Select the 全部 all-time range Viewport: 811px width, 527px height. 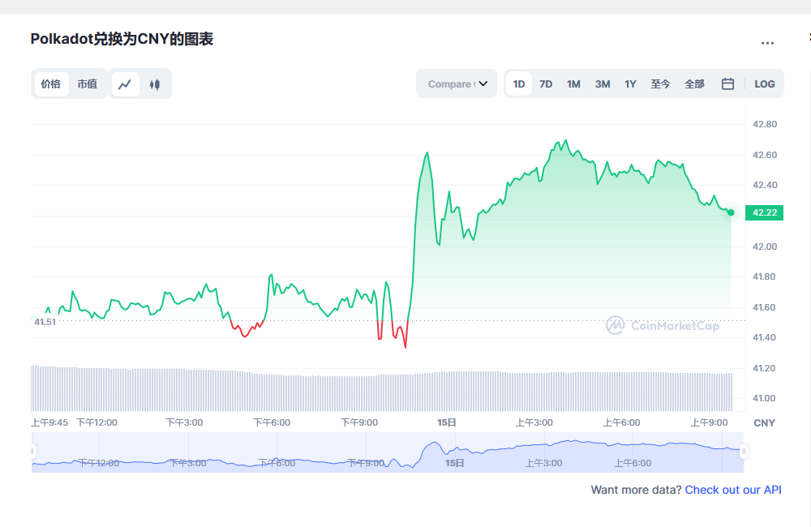[x=695, y=84]
